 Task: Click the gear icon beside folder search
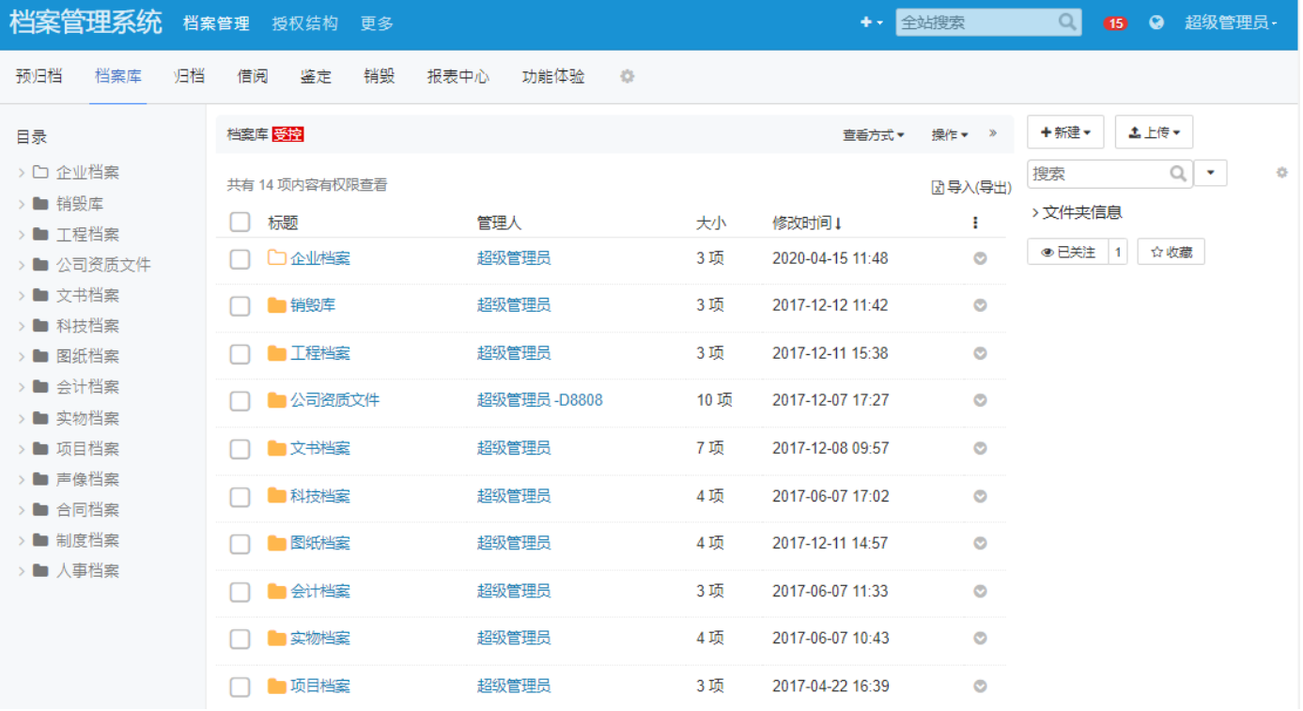pyautogui.click(x=1281, y=173)
